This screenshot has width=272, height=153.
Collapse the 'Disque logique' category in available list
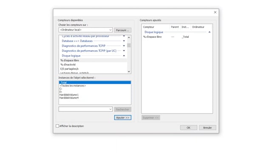click(124, 56)
